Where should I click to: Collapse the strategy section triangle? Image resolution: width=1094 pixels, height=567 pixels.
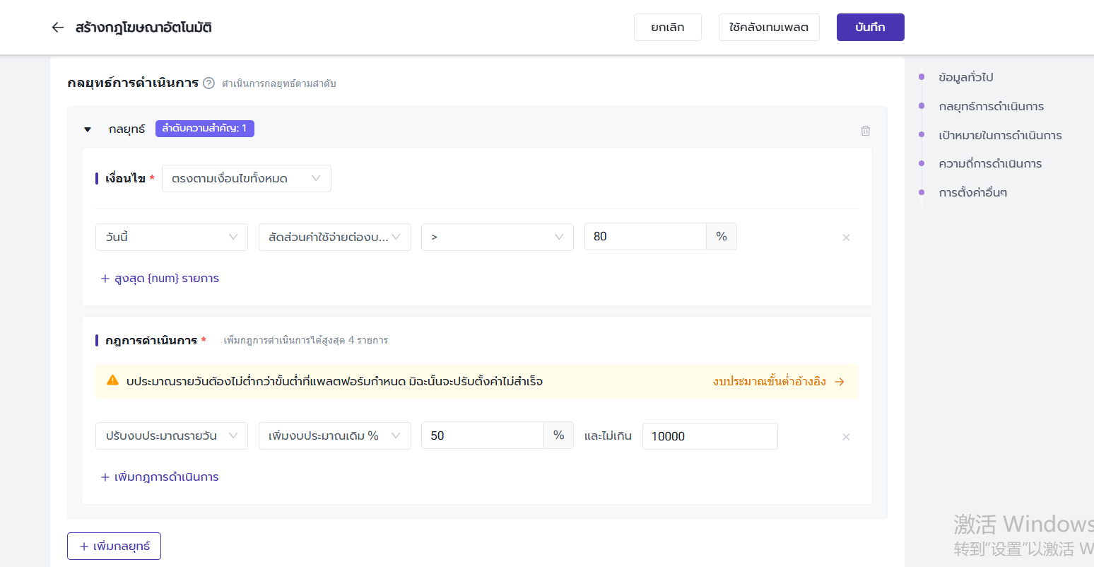[88, 129]
